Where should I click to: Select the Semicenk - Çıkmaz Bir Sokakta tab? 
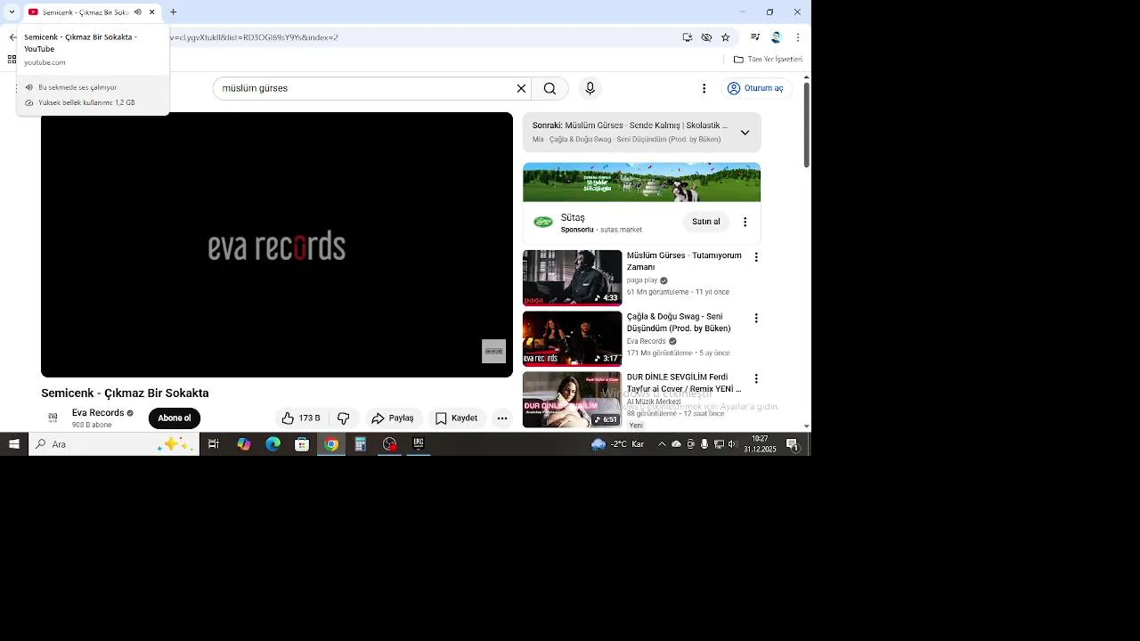(85, 12)
